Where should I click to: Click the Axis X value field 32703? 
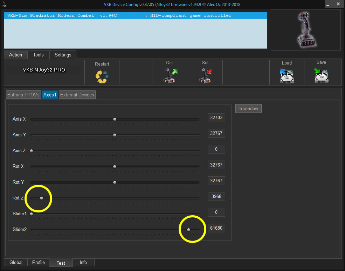point(216,117)
